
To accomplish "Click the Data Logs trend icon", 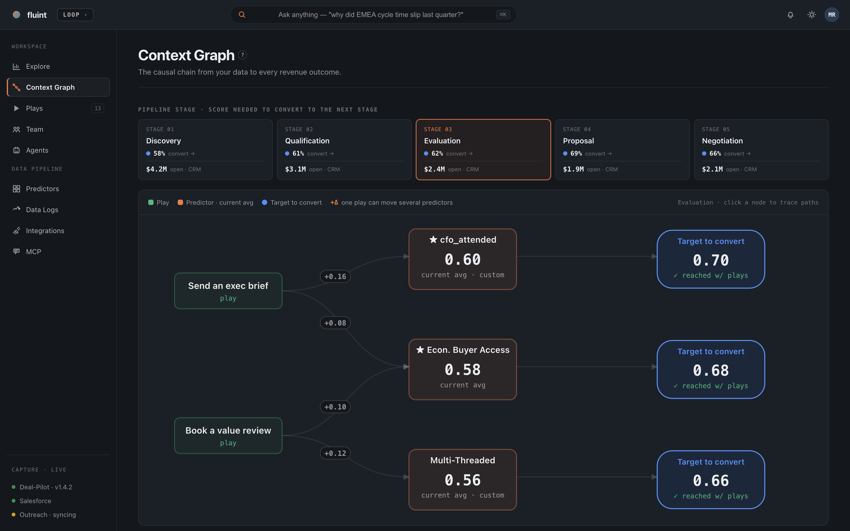I will click(x=16, y=209).
